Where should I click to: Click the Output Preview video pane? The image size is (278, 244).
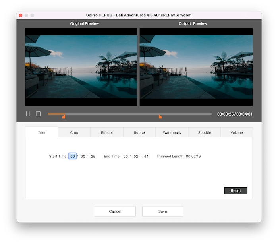click(x=196, y=67)
